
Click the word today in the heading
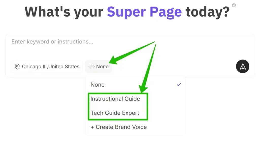click(208, 12)
